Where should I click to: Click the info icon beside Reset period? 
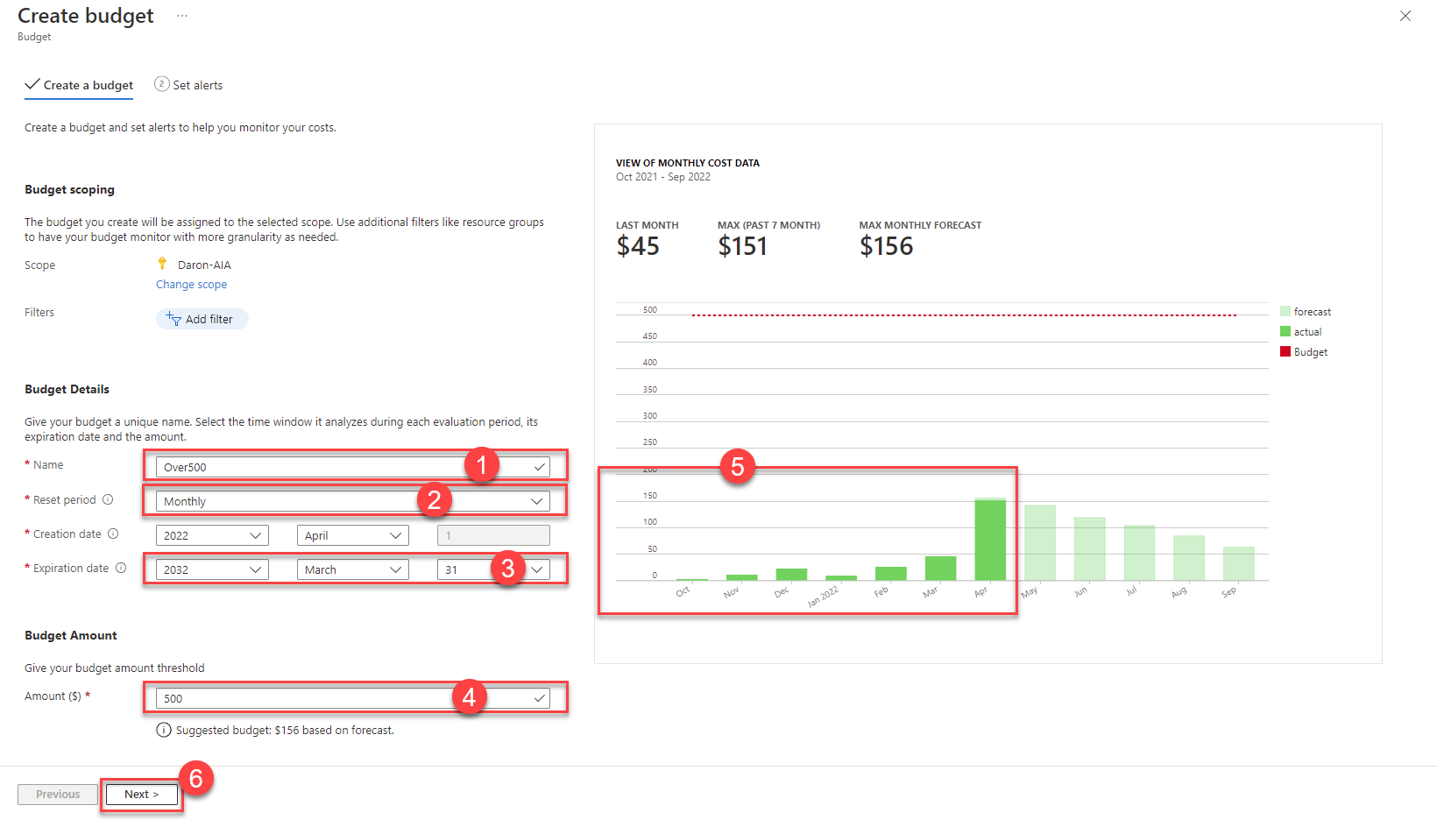(109, 499)
